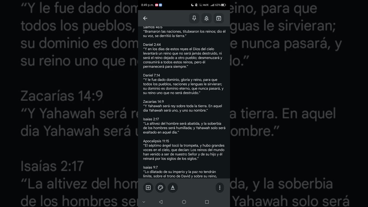Go back with the arrow icon
Image resolution: width=368 pixels, height=207 pixels.
145,18
